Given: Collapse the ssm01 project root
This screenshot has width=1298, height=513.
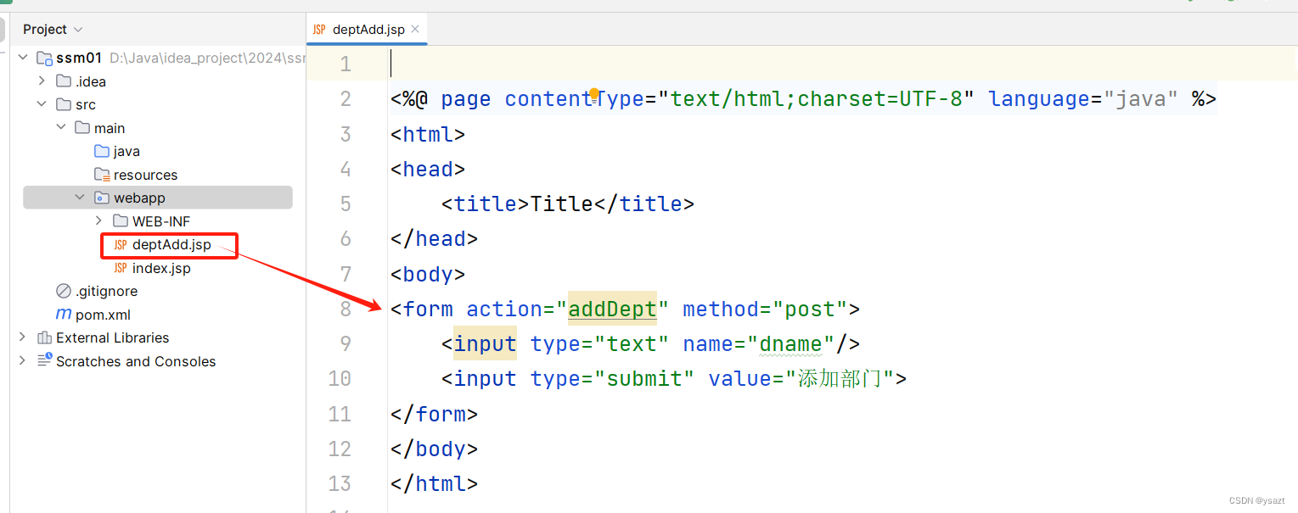Looking at the screenshot, I should coord(22,58).
